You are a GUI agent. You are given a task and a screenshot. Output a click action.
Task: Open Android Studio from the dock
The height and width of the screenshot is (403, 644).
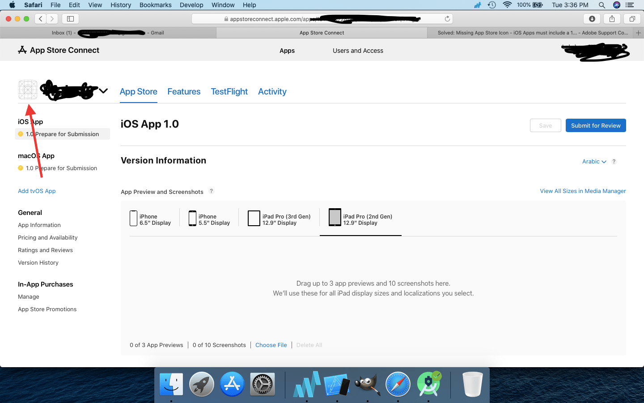(x=428, y=384)
